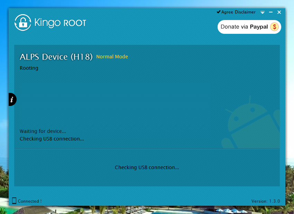Open the black info side tab
This screenshot has height=214, width=294.
tap(12, 99)
